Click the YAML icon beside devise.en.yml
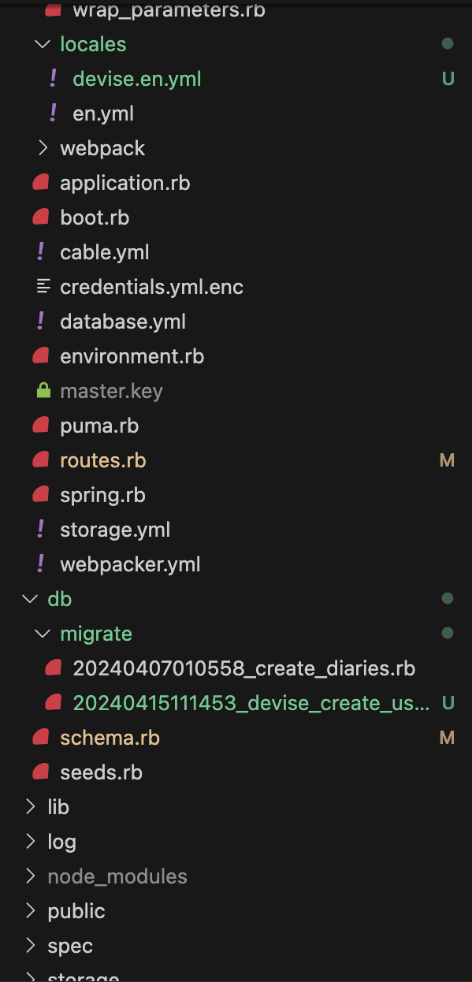The width and height of the screenshot is (472, 982). 53,78
